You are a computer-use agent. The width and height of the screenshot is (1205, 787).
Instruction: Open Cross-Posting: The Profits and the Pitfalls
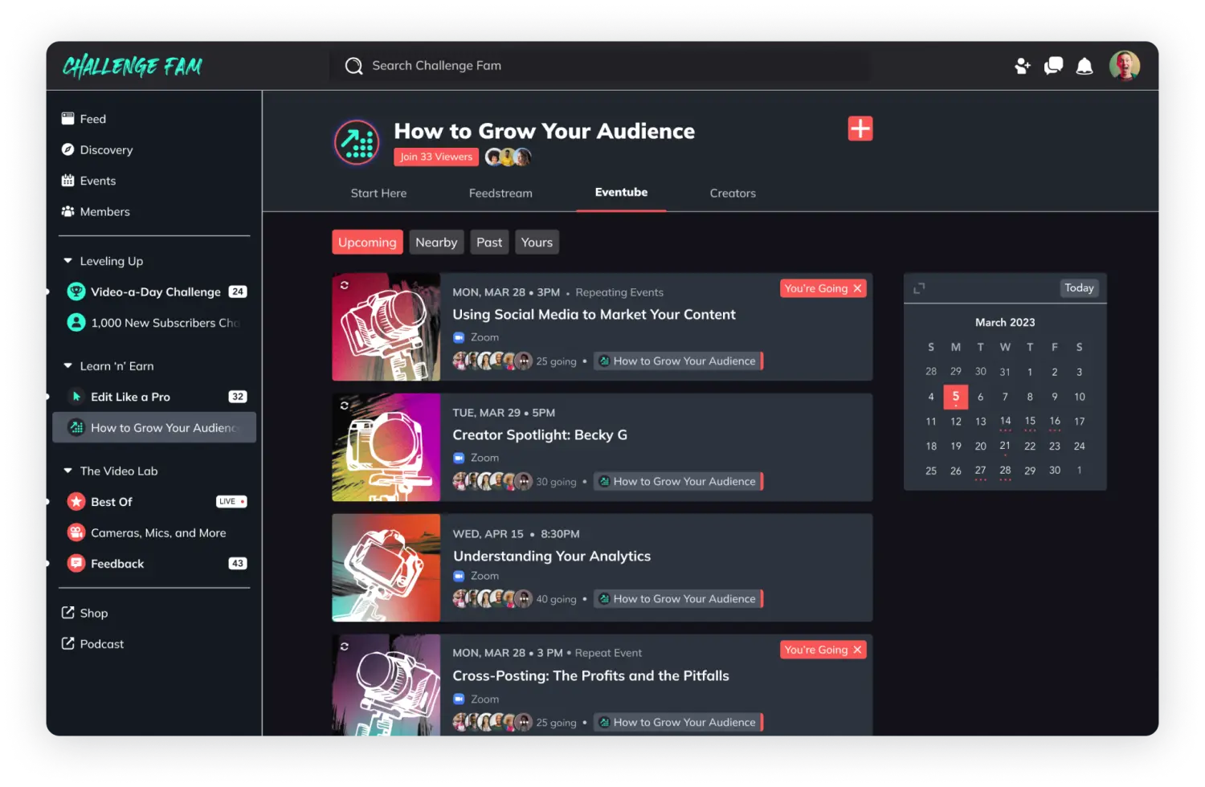click(590, 676)
